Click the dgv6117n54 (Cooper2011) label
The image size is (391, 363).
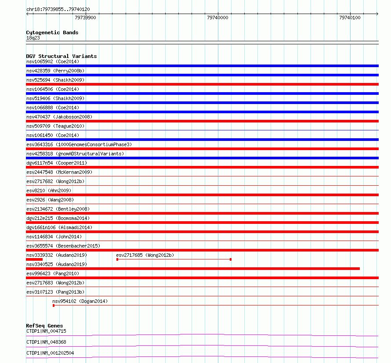pyautogui.click(x=57, y=163)
